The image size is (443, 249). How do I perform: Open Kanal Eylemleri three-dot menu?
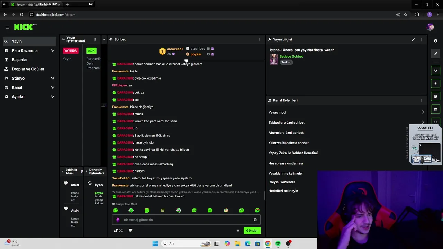(x=422, y=100)
